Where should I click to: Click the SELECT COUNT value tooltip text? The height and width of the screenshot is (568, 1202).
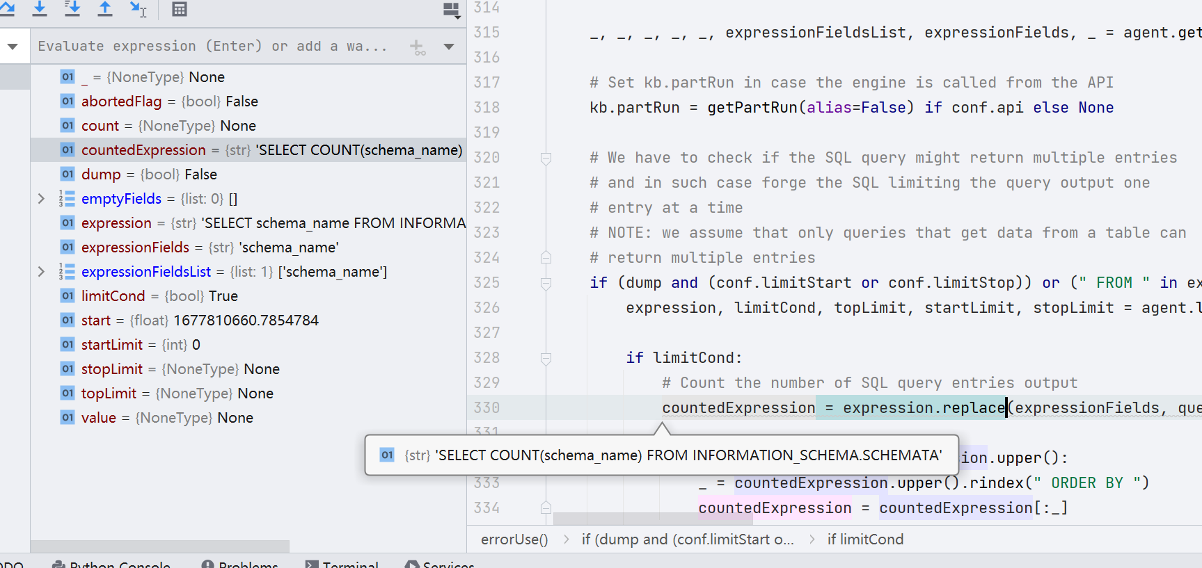coord(688,455)
